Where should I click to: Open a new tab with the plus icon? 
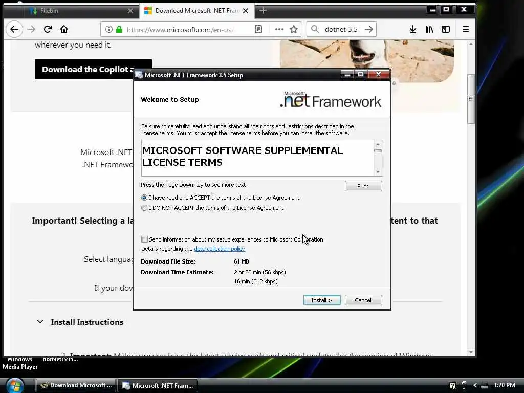click(263, 11)
